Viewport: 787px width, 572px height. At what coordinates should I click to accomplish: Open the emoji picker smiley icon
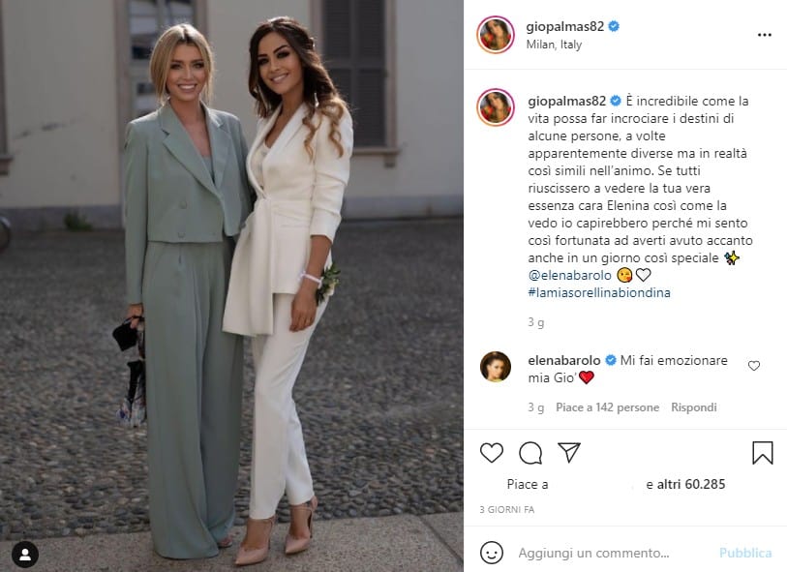tap(492, 553)
